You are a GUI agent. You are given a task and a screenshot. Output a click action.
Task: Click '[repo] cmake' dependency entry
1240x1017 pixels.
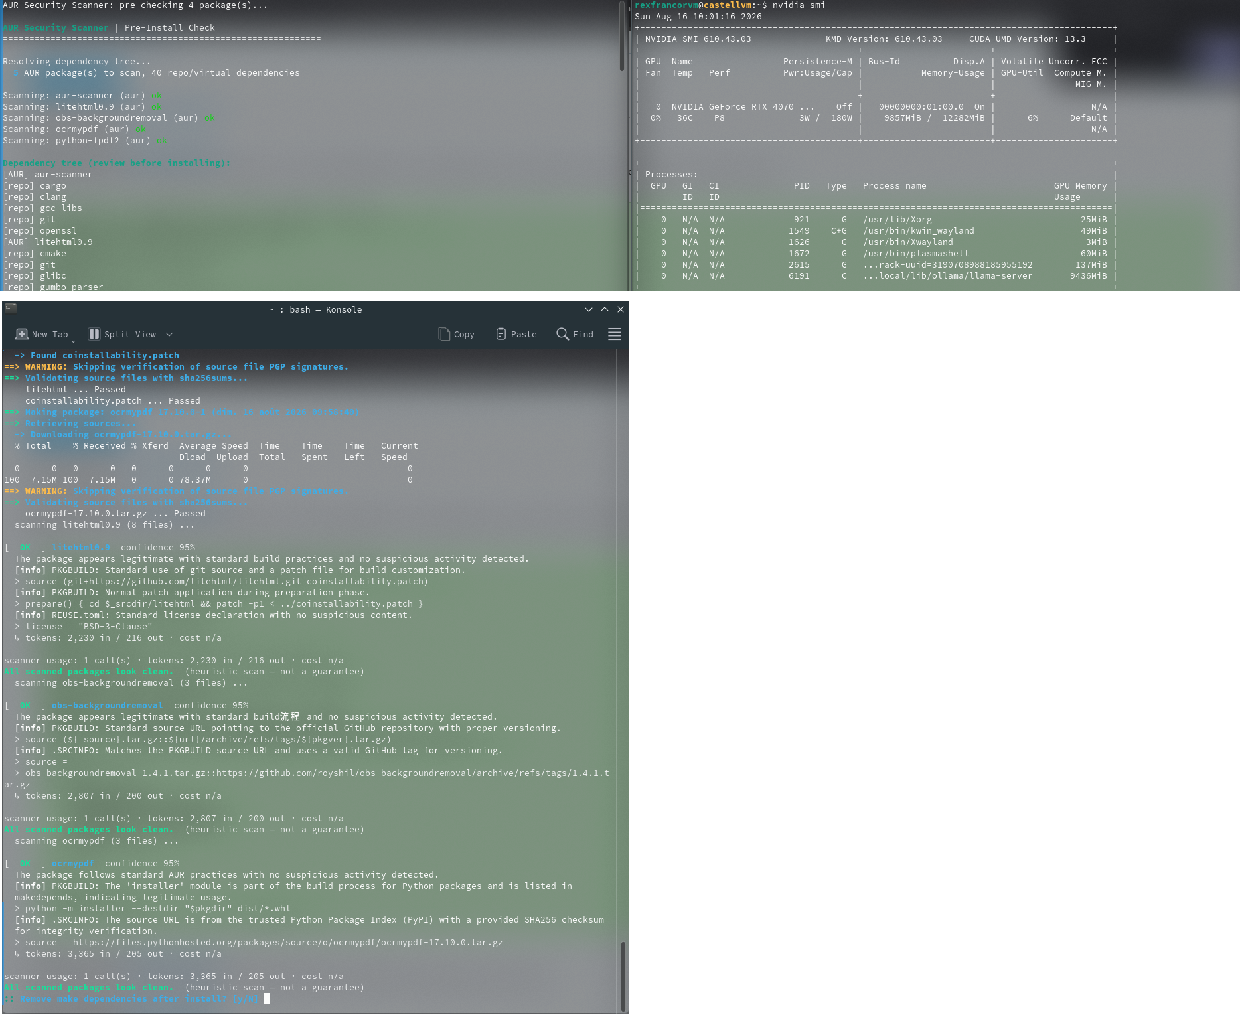pos(35,253)
